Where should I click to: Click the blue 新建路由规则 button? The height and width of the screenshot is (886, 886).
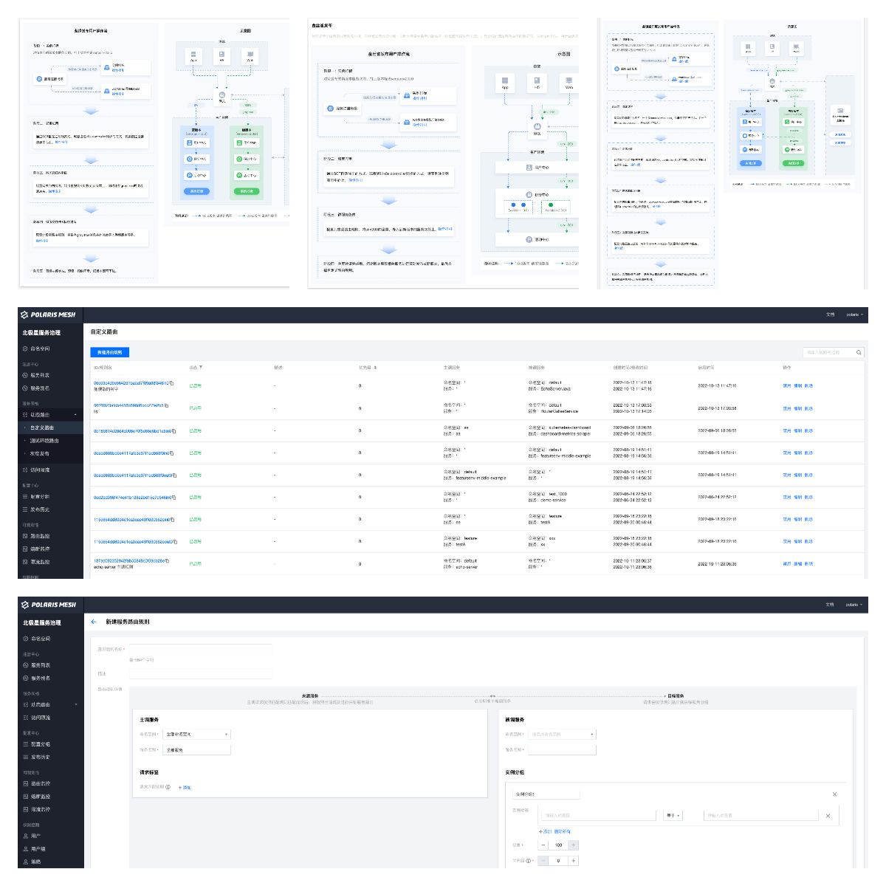(109, 352)
